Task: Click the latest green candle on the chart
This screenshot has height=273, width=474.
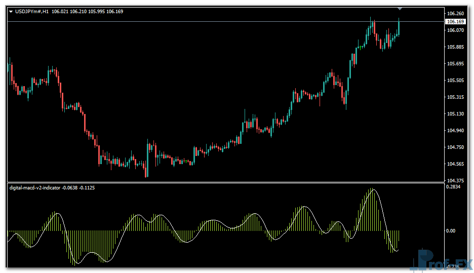Action: coord(399,28)
